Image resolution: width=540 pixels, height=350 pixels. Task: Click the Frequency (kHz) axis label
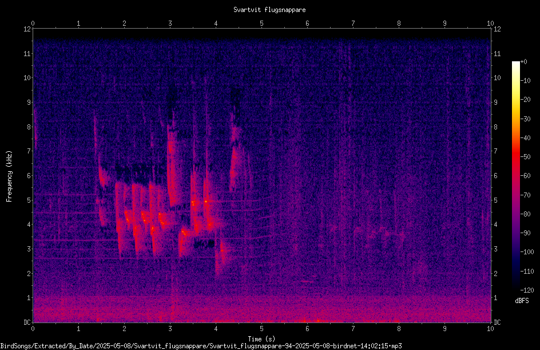[x=9, y=176]
